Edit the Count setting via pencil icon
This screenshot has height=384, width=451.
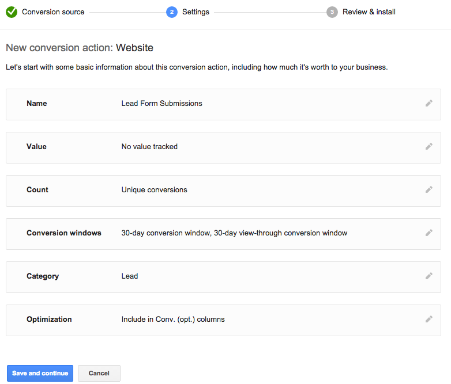click(x=429, y=190)
